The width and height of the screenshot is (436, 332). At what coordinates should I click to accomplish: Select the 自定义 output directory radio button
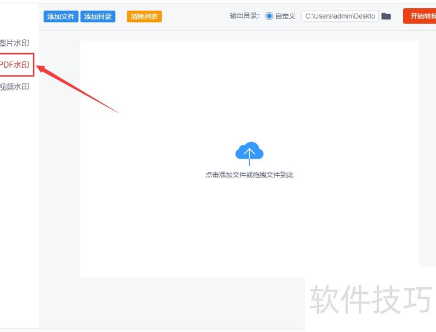tap(269, 16)
